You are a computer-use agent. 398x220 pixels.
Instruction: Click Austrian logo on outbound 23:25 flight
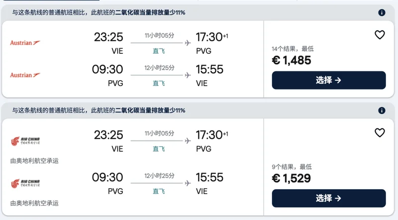coord(25,43)
